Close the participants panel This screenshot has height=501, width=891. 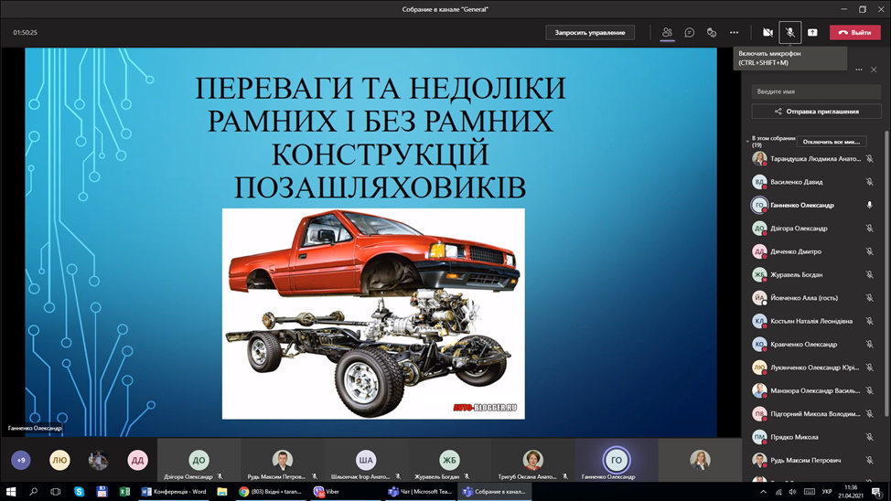coord(874,69)
